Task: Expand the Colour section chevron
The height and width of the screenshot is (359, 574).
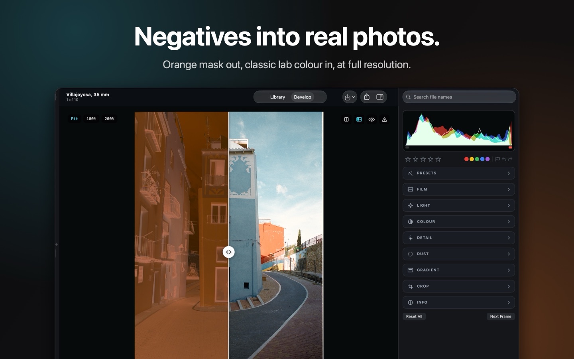Action: tap(509, 222)
